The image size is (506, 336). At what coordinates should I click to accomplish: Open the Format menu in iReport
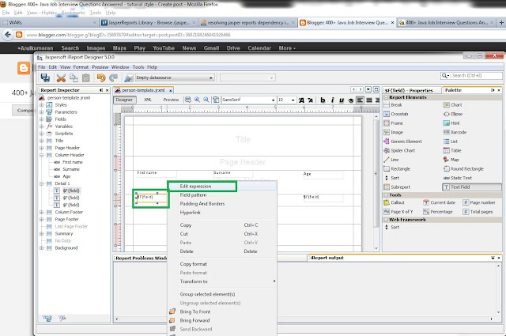(81, 67)
